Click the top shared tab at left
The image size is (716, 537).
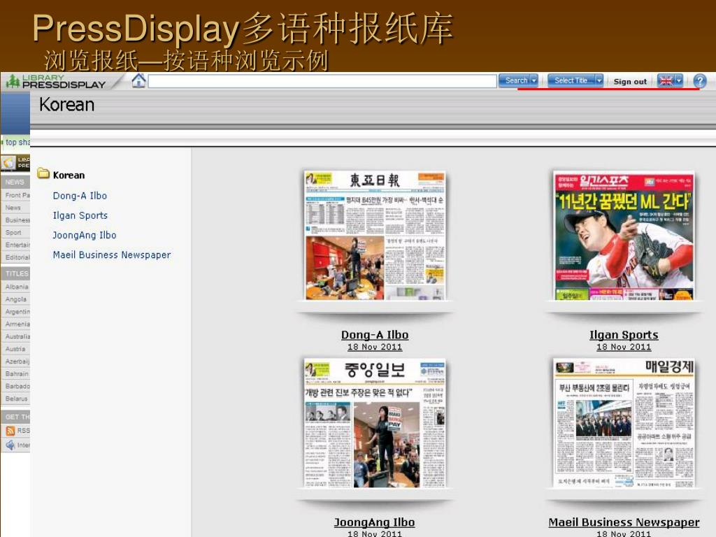tap(16, 142)
